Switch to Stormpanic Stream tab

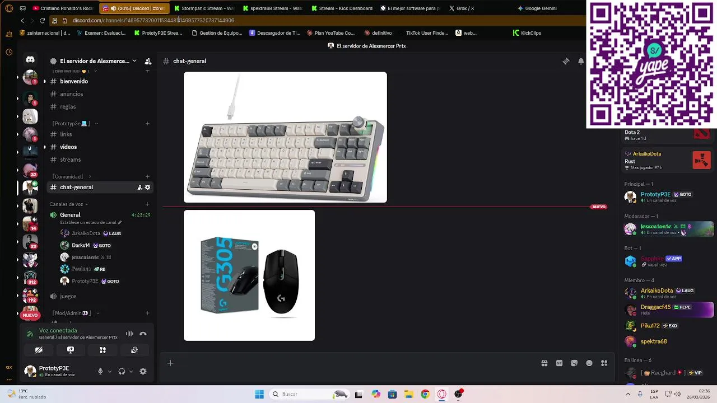(x=203, y=8)
